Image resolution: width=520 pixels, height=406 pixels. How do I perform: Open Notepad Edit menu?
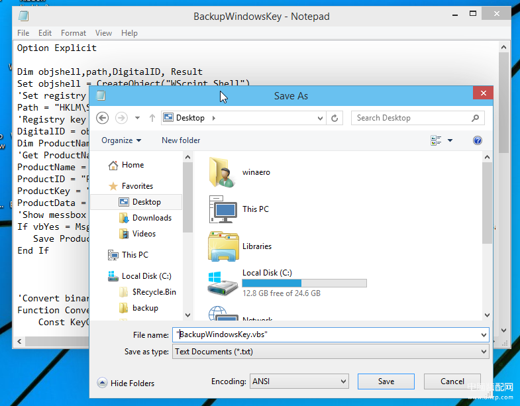point(45,33)
